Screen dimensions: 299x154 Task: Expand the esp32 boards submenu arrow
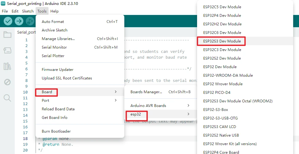click(x=188, y=114)
